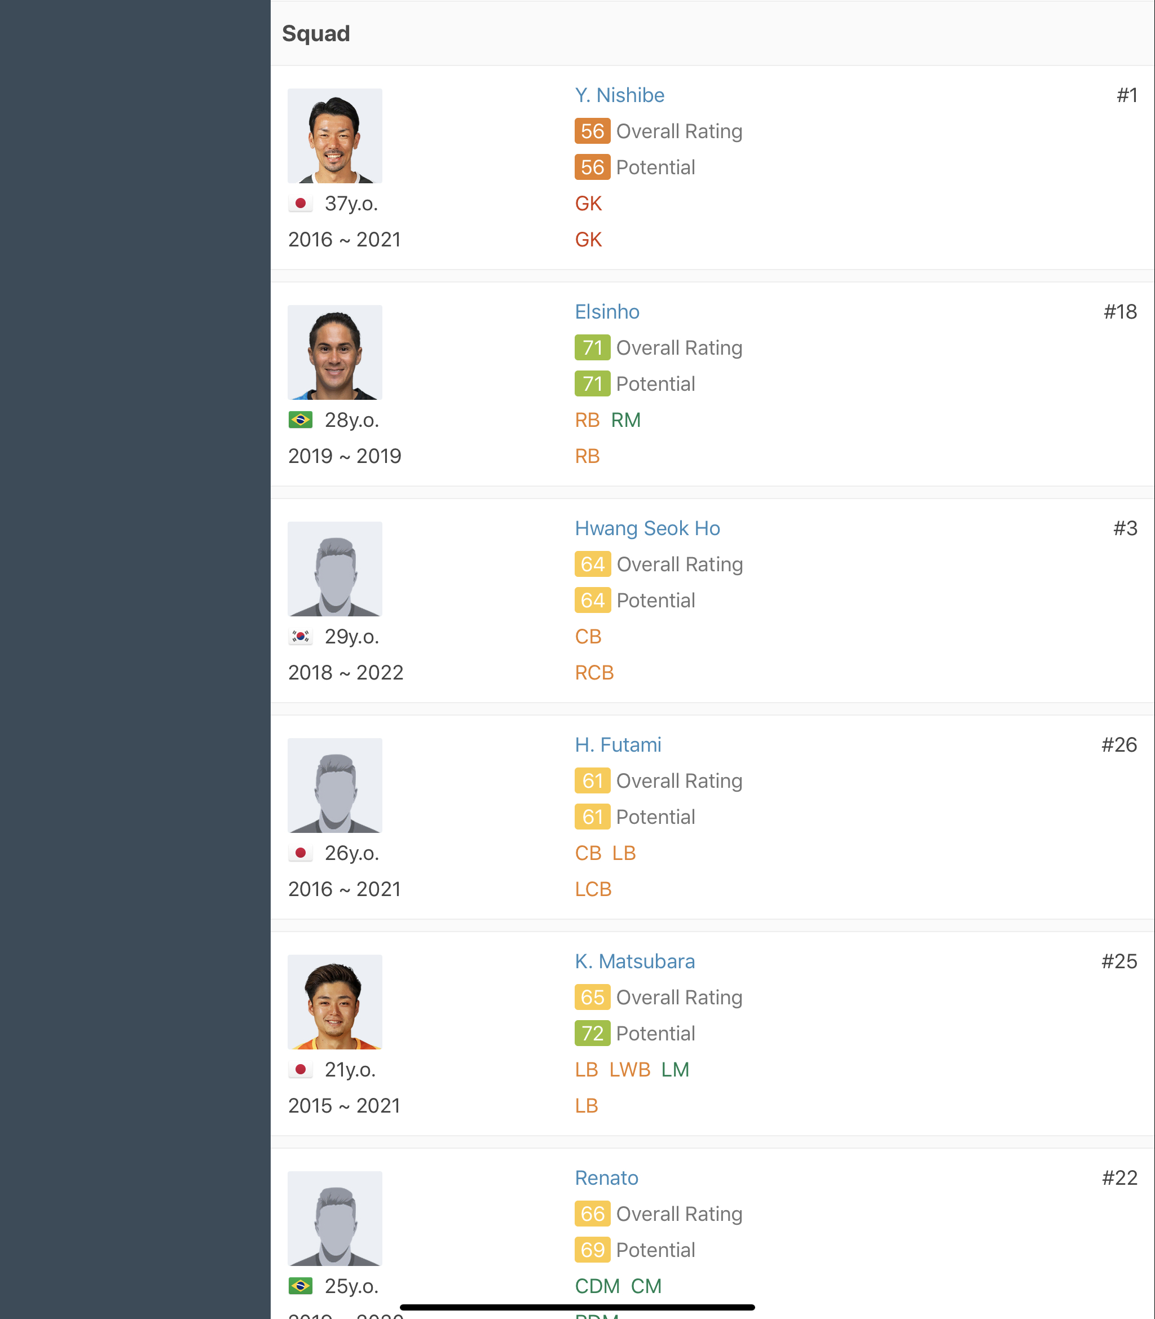Click Hwang Seok Ho's placeholder avatar
The width and height of the screenshot is (1155, 1319).
334,569
